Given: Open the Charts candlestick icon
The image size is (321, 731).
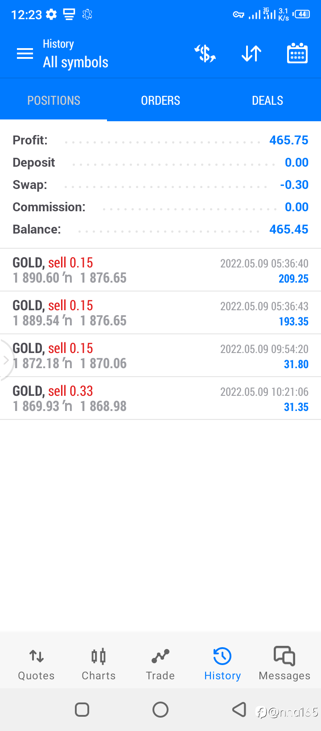Looking at the screenshot, I should click(x=99, y=656).
